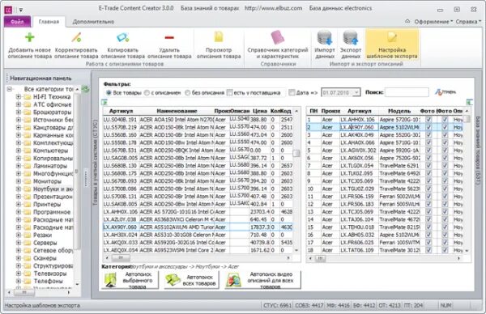
Task: Toggle first Фото checkbox for LX.AK40X.049 row
Action: (428, 135)
